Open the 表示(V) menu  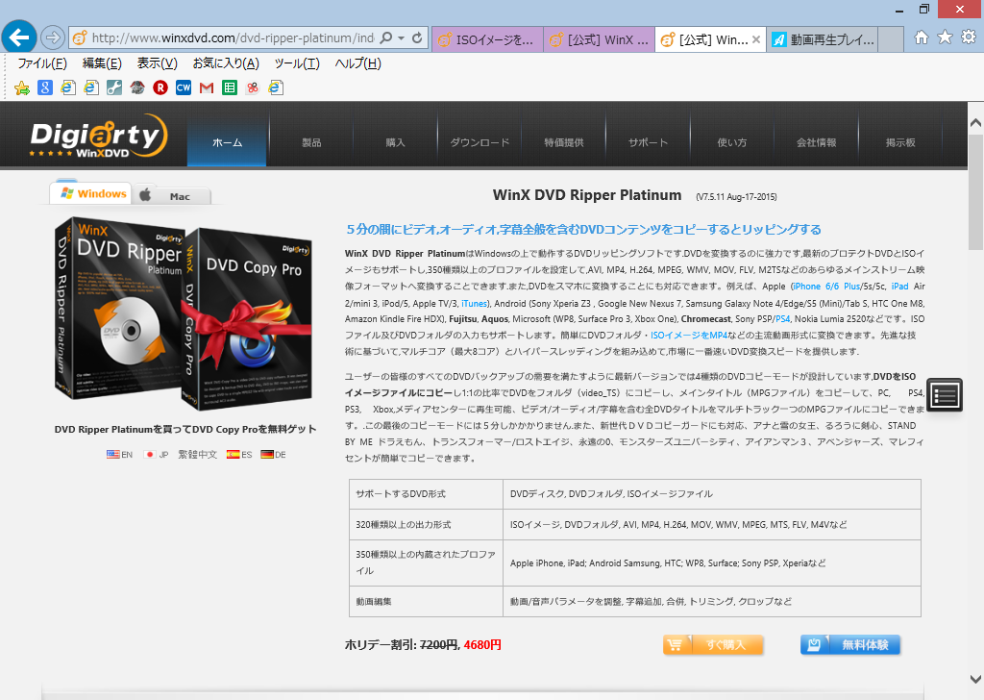coord(158,63)
